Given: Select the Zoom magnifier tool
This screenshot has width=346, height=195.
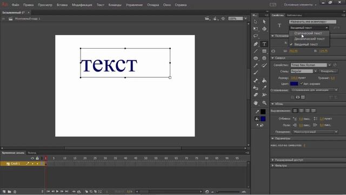Looking at the screenshot, I should pyautogui.click(x=264, y=103).
